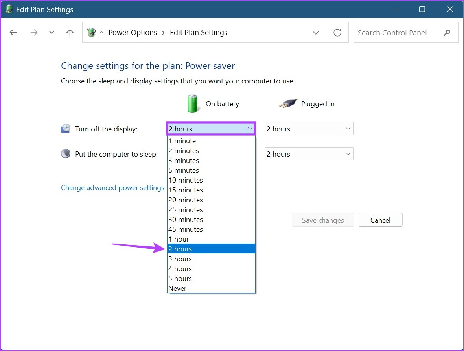Choose 2 minutes from the list
The height and width of the screenshot is (351, 464).
tap(211, 151)
